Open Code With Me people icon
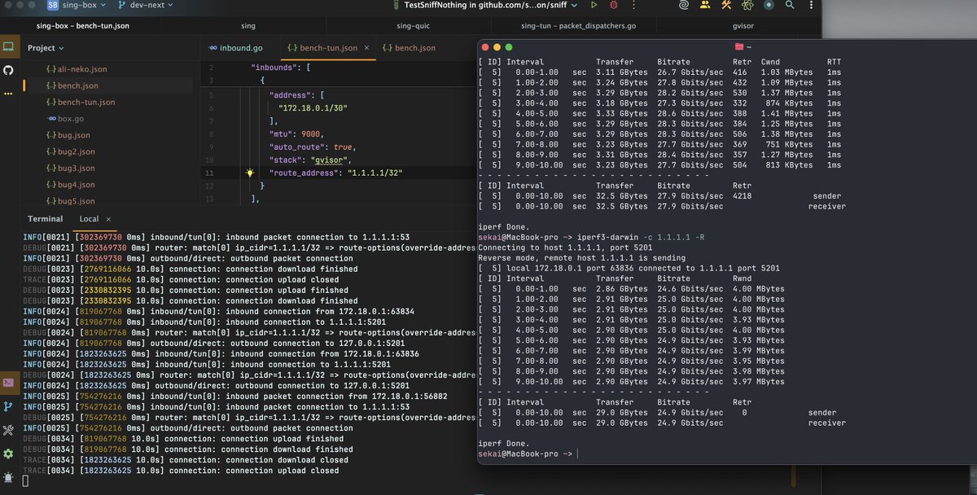The height and width of the screenshot is (495, 977). pos(703,5)
